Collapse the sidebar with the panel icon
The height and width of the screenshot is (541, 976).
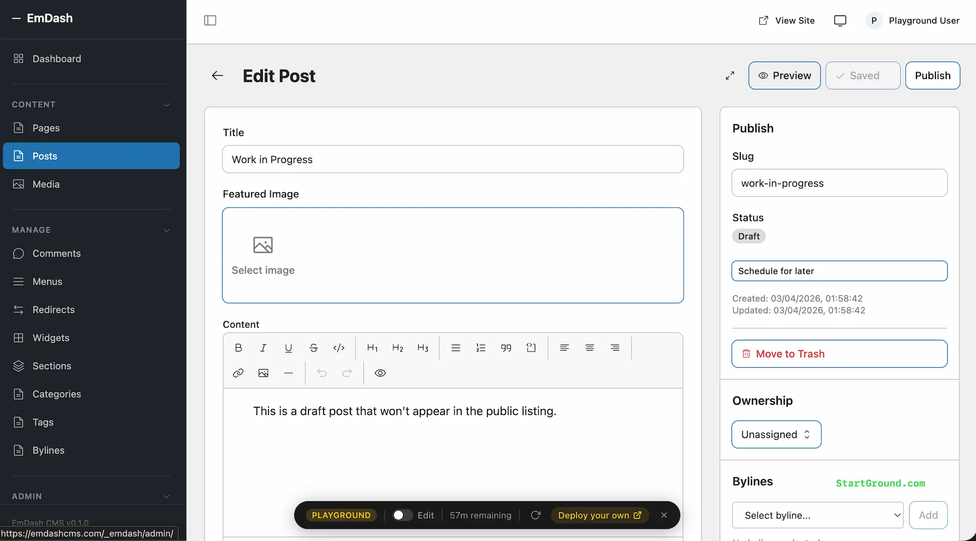(210, 21)
